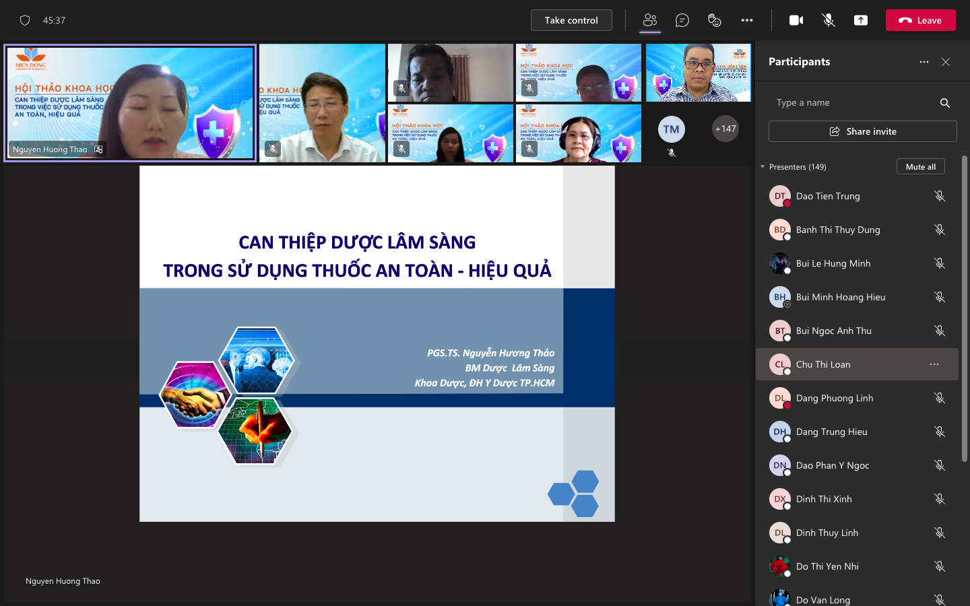
Task: Toggle the microphone mute button
Action: coord(829,20)
